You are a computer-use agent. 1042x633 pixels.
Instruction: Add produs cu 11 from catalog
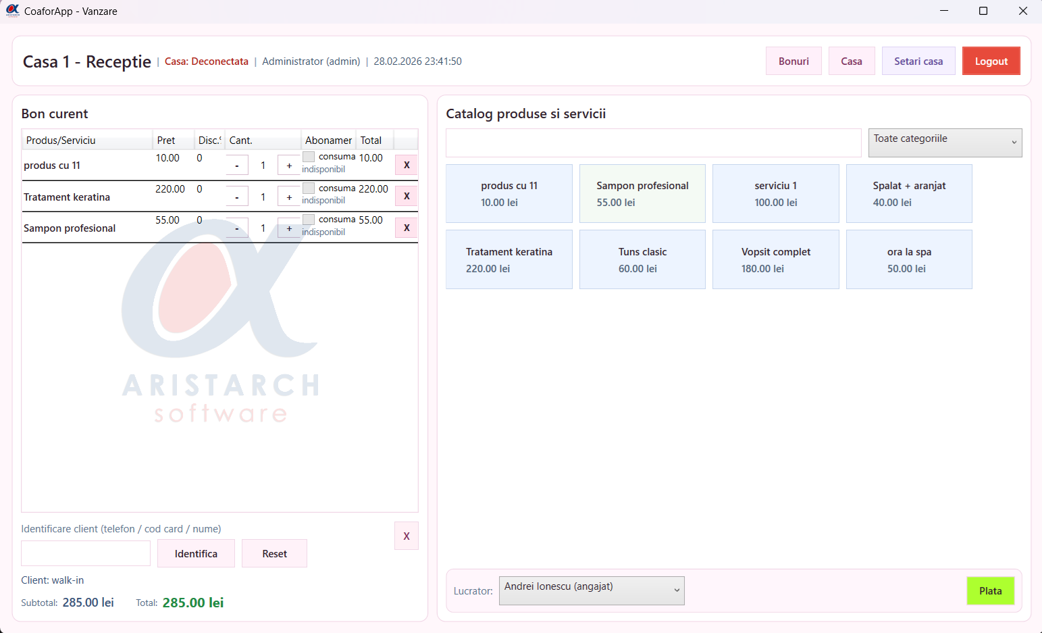509,193
